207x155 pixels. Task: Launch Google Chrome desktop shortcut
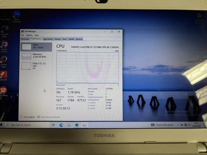[4, 47]
